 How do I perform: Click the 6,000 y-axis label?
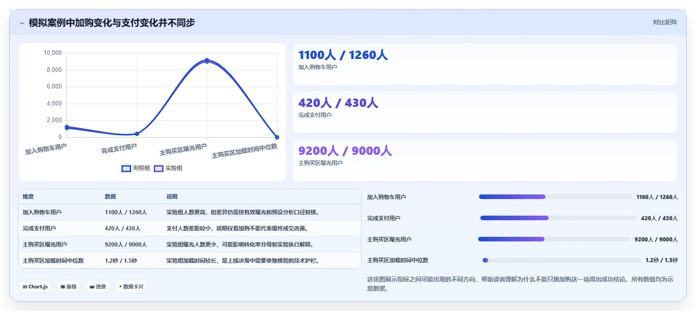coord(54,87)
